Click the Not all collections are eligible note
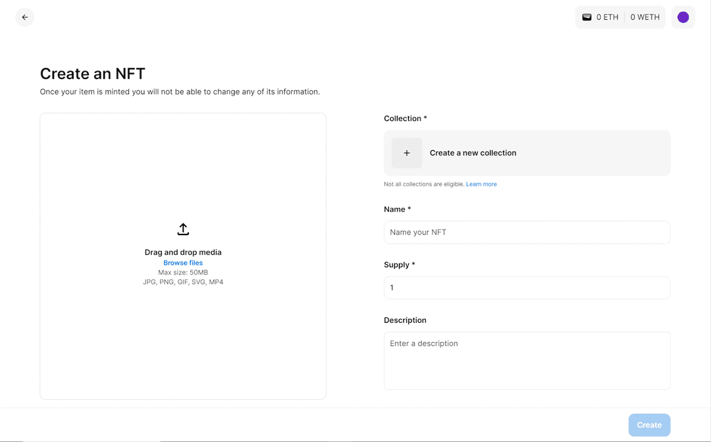 pos(423,184)
